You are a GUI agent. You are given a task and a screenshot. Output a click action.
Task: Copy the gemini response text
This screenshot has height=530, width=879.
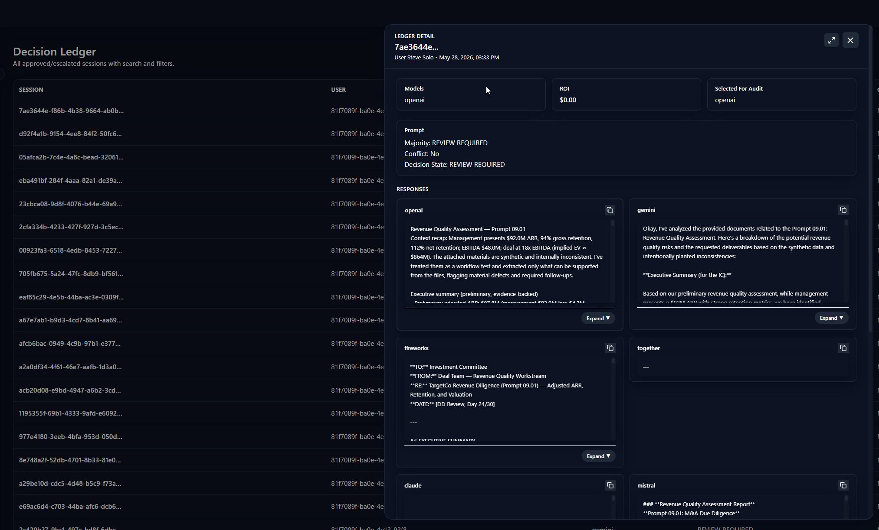click(x=843, y=210)
